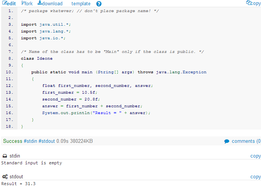Copy the stdout contents
Image resolution: width=261 pixels, height=187 pixels.
255,177
